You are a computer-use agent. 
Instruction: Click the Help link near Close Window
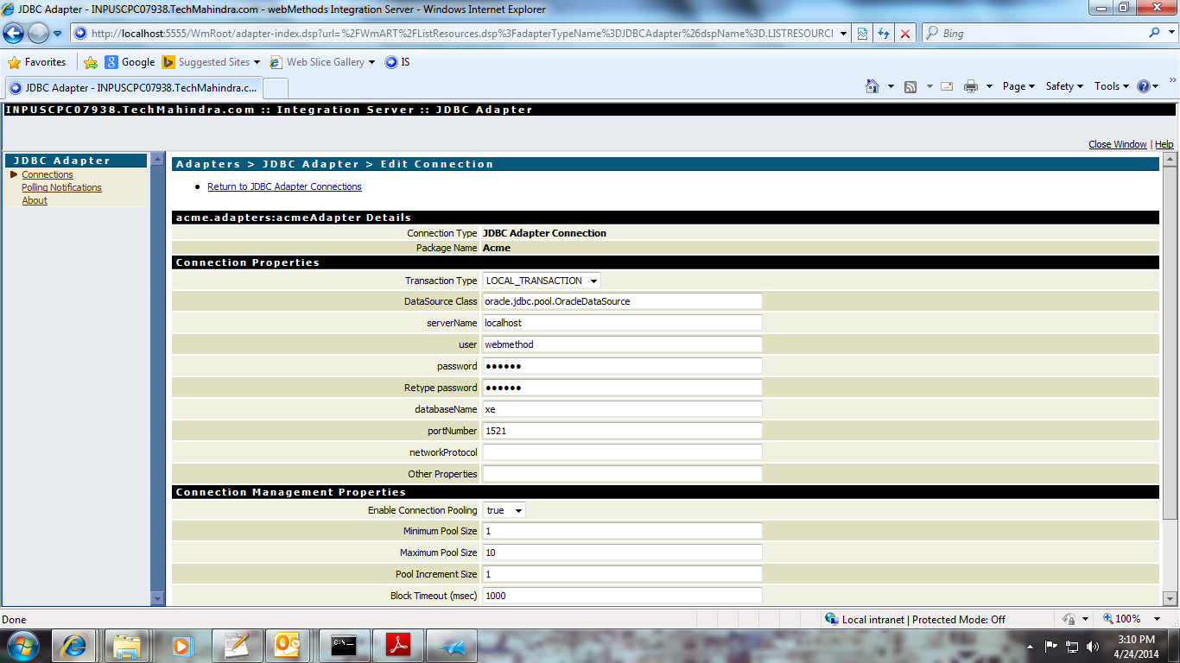[x=1164, y=144]
